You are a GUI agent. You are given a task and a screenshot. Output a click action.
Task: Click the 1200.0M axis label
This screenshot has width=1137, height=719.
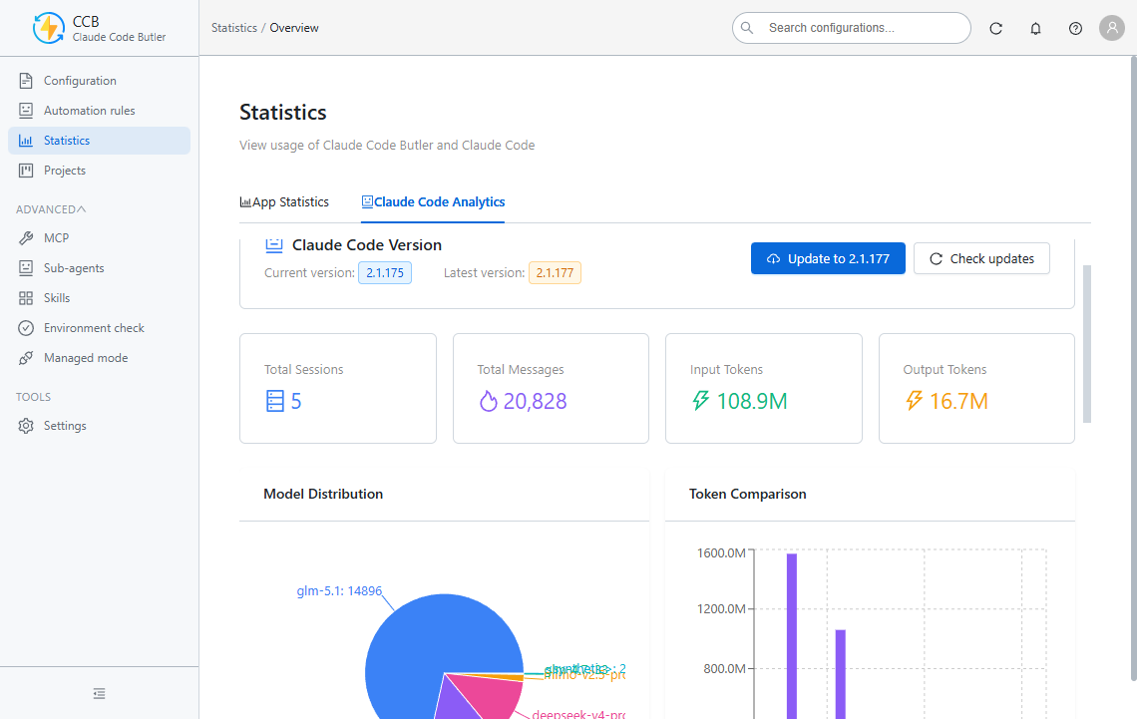pyautogui.click(x=721, y=609)
